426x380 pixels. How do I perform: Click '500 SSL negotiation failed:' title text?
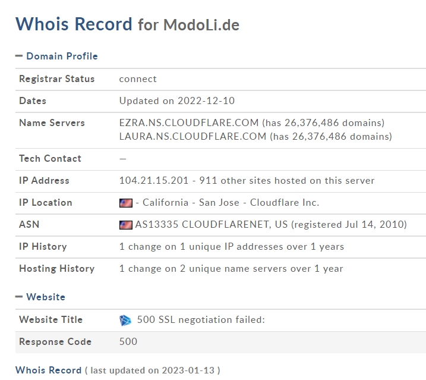[x=201, y=319]
